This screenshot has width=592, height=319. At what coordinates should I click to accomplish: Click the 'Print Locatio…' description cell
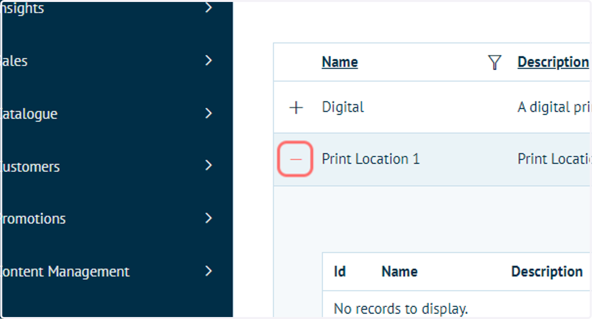point(554,159)
